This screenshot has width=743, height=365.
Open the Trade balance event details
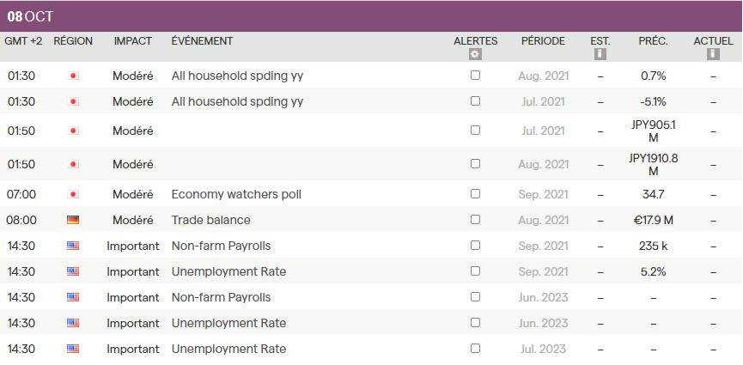click(x=211, y=220)
